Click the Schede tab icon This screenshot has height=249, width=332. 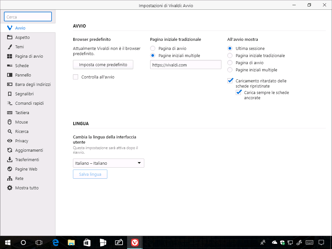point(10,65)
